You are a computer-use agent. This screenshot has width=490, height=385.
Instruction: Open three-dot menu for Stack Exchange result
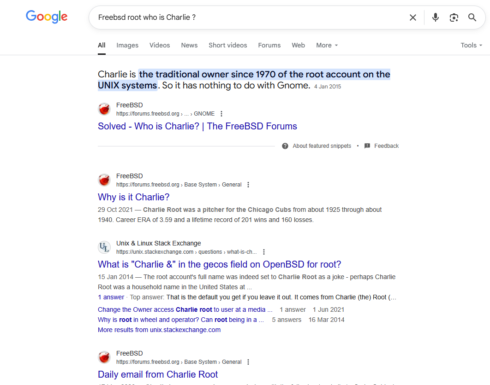pyautogui.click(x=264, y=252)
